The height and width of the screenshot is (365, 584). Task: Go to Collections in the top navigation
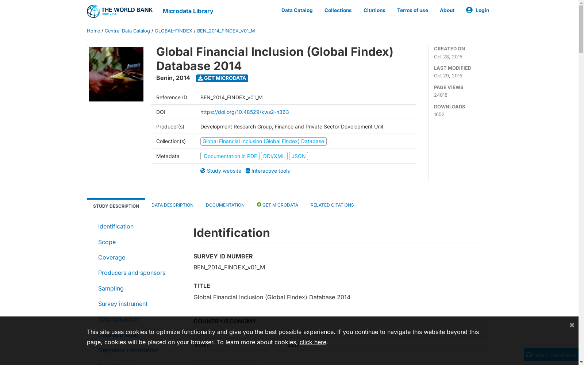point(338,10)
